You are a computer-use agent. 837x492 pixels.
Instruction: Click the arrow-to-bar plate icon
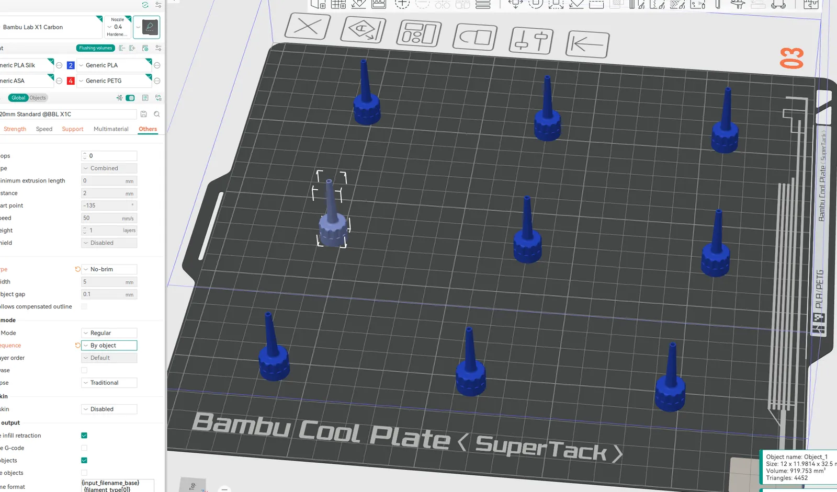pyautogui.click(x=587, y=44)
